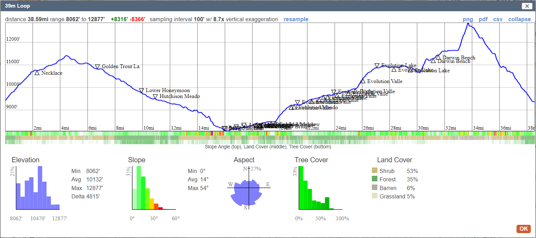Click the Barren land cover swatch
This screenshot has width=536, height=238.
coord(375,188)
